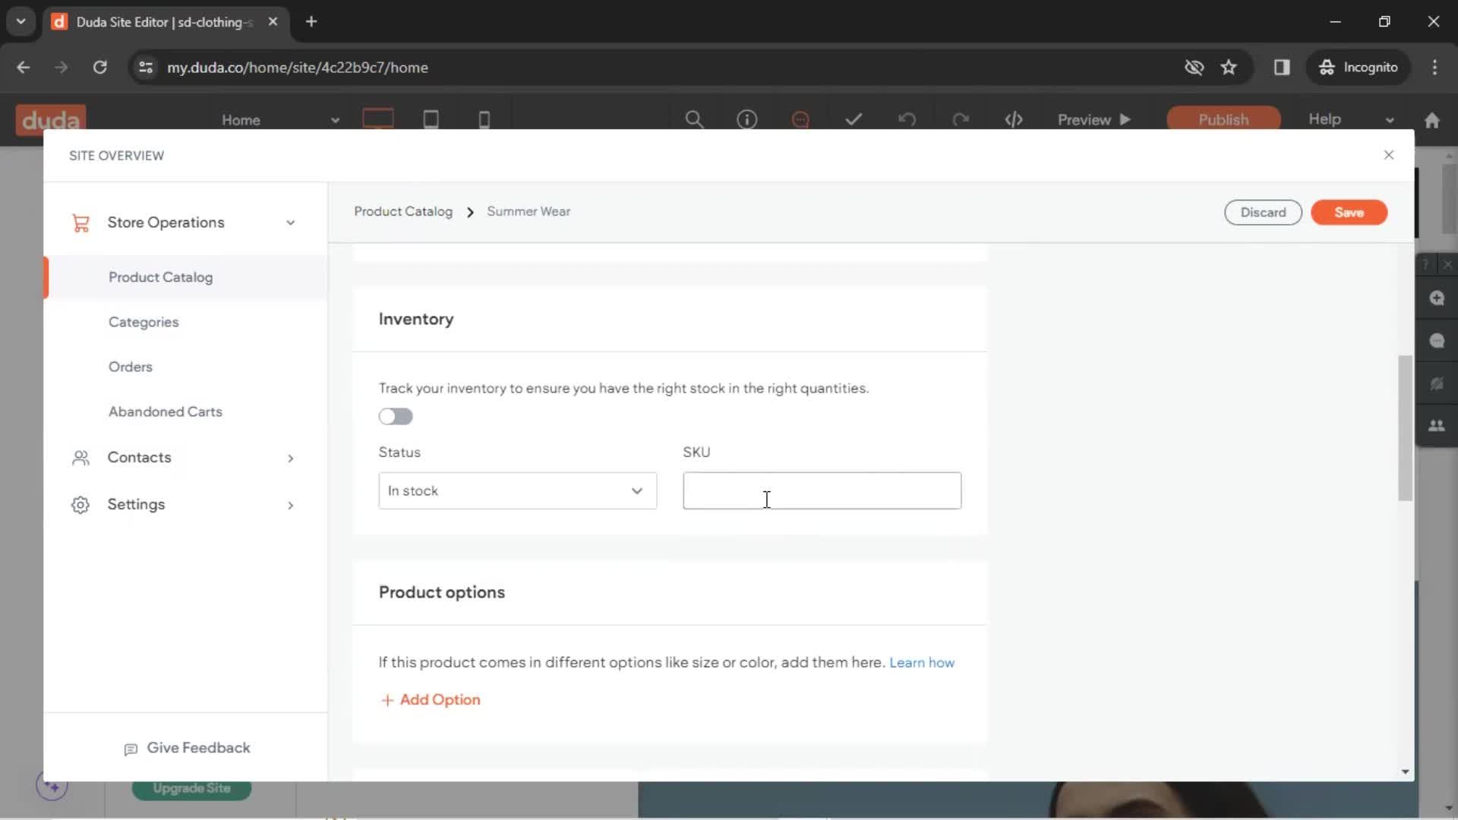This screenshot has height=820, width=1458.
Task: Click the crossed-out icon in right side panel
Action: click(x=1437, y=383)
